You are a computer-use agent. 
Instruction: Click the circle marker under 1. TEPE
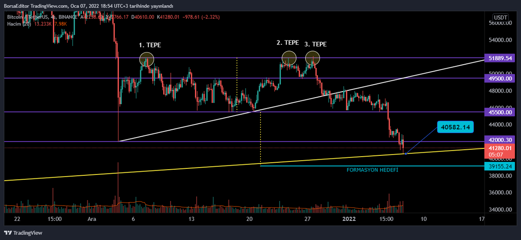tap(147, 59)
